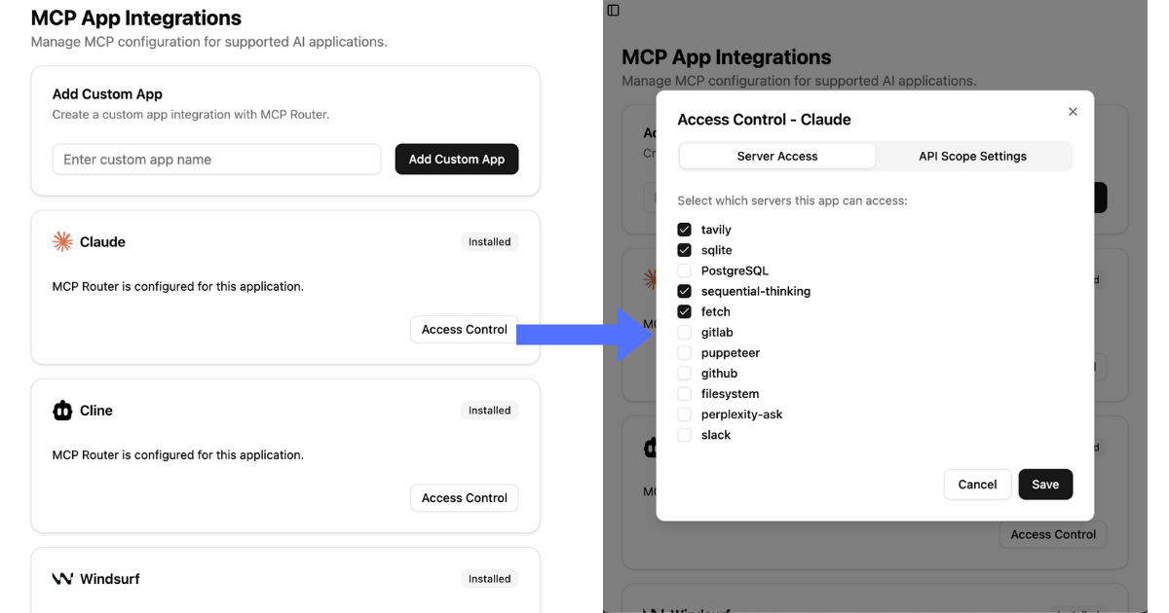Screen dimensions: 1169x613
Task: Switch to the Server Access tab
Action: coord(777,156)
